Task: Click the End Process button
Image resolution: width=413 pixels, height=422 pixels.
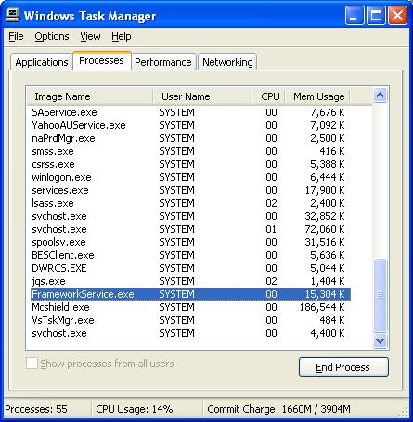Action: [x=343, y=367]
